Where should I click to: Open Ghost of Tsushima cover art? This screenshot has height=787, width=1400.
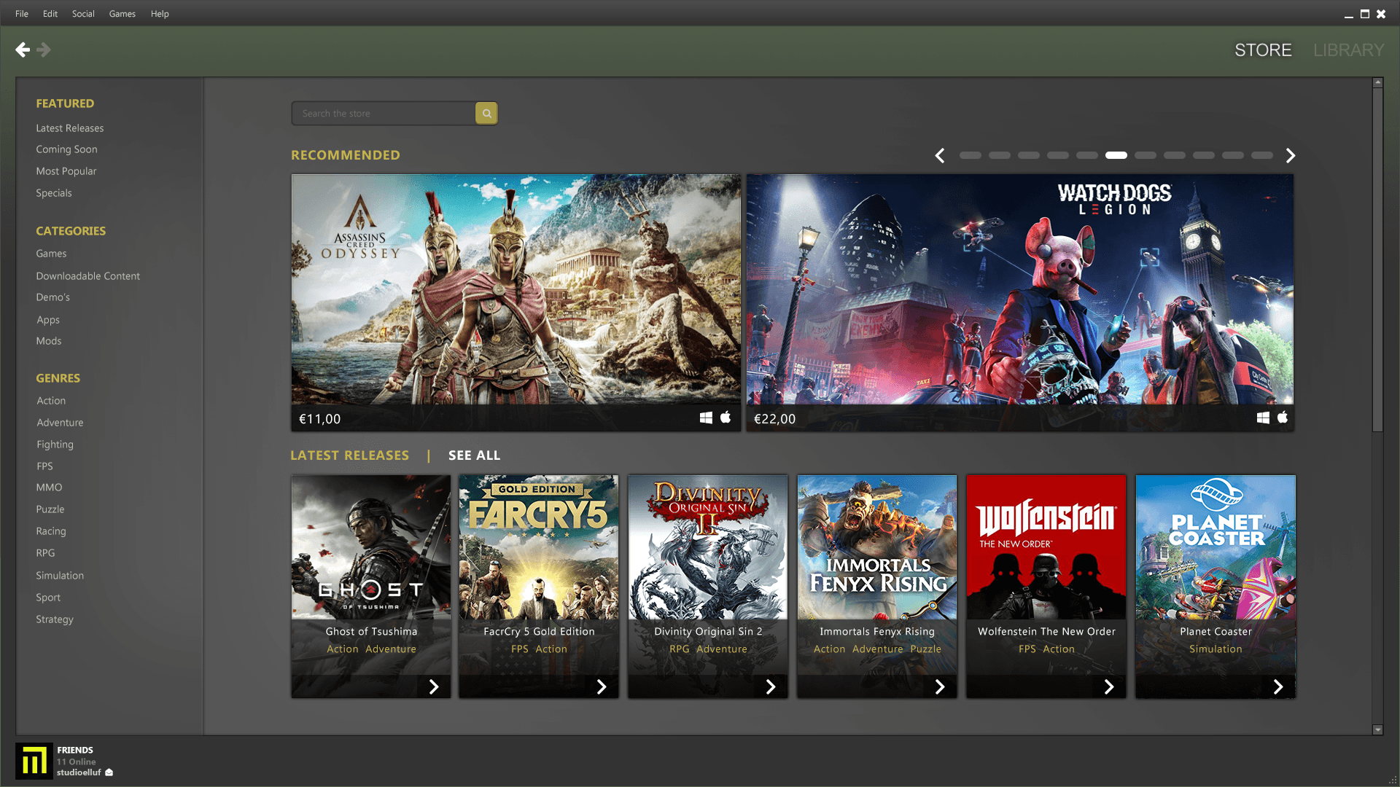click(x=371, y=547)
